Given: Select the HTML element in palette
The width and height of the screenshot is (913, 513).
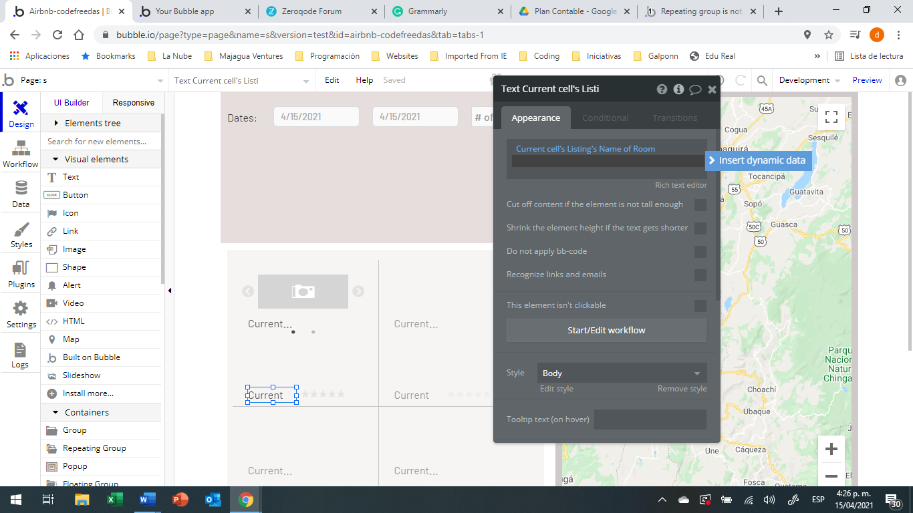Looking at the screenshot, I should point(102,321).
